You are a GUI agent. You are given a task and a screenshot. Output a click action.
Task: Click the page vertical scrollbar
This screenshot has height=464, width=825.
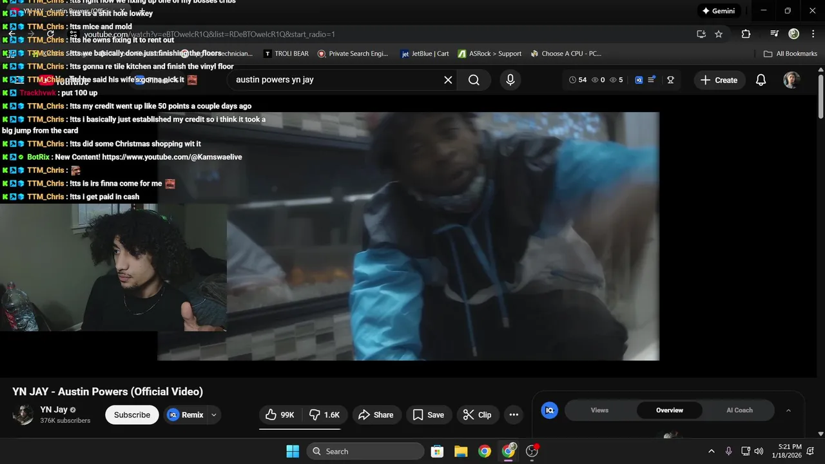click(x=820, y=95)
